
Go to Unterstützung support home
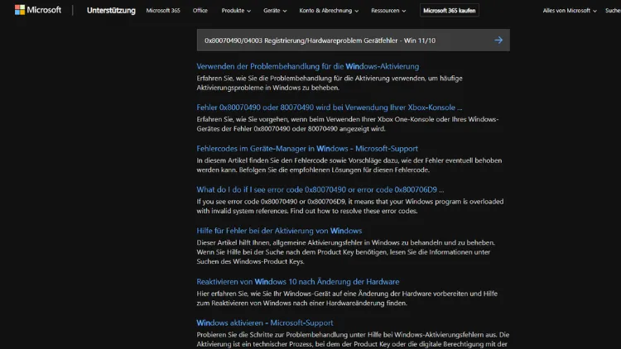(x=111, y=11)
